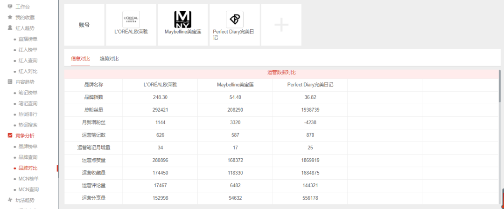This screenshot has height=209, width=504.
Task: Collapse the 竞争分析 menu label
Action: point(25,135)
